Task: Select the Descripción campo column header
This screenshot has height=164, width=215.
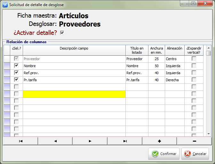Action: pos(74,50)
